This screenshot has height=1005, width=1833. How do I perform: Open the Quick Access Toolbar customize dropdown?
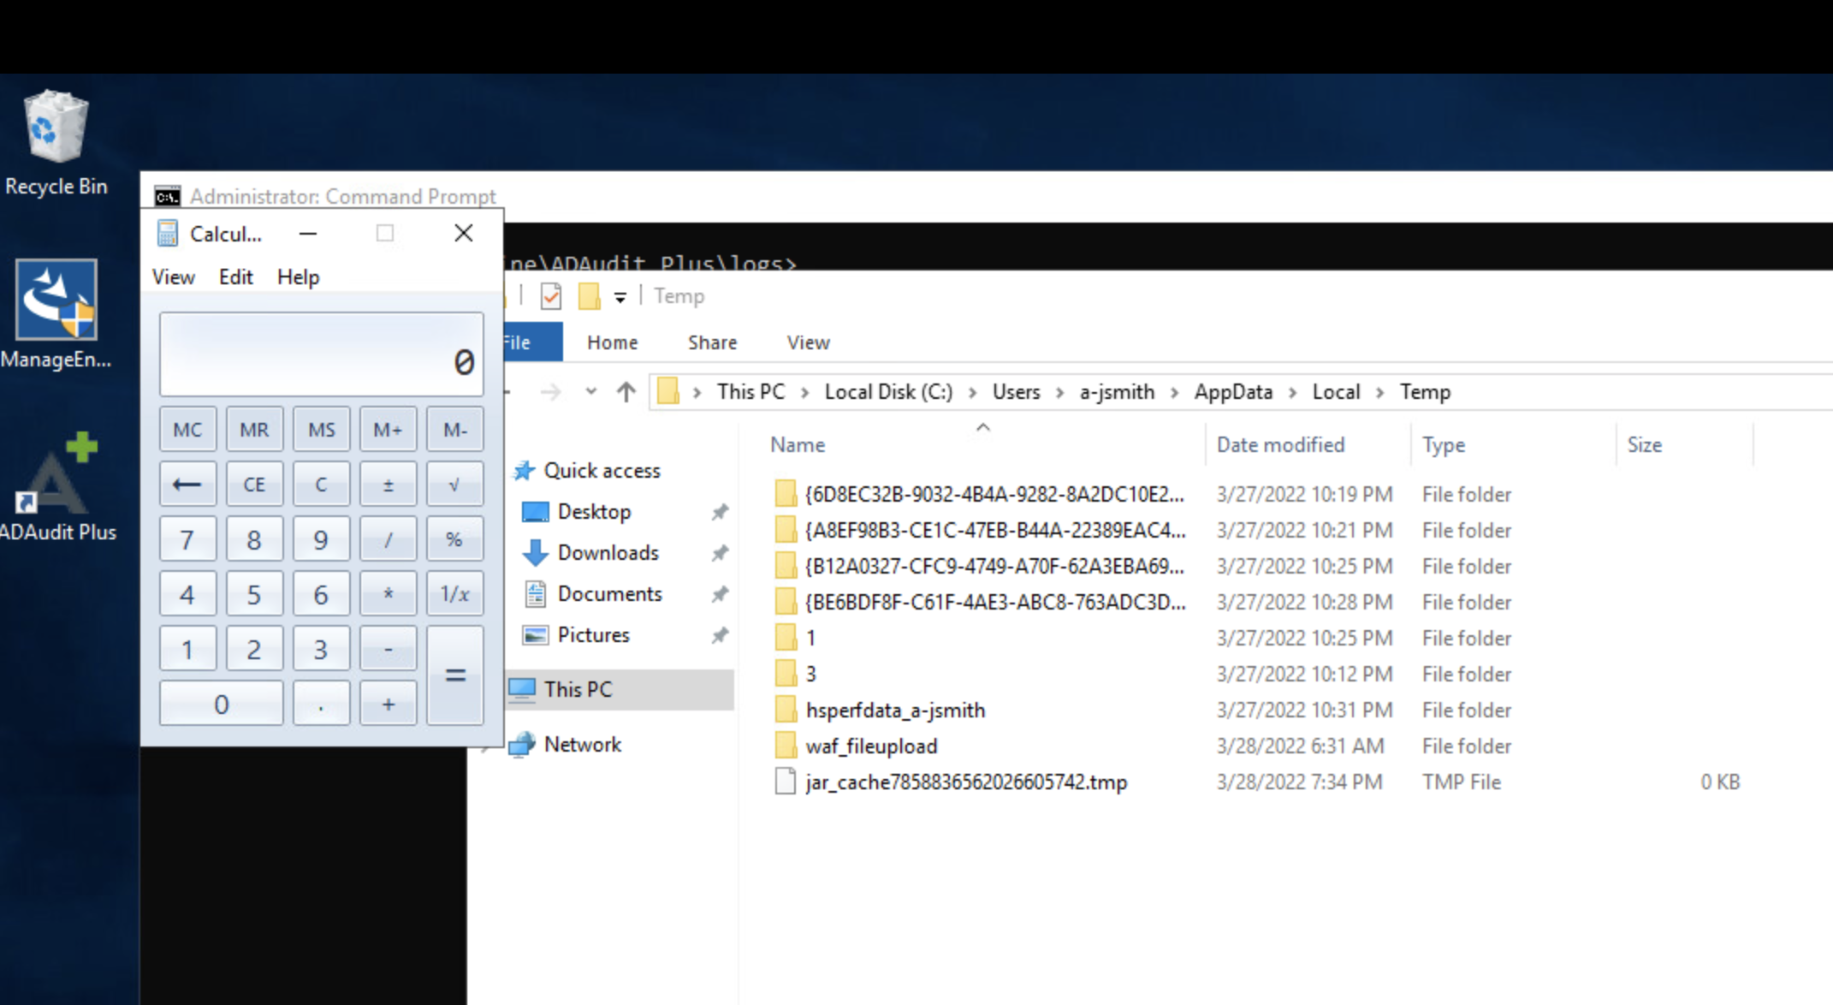click(620, 297)
